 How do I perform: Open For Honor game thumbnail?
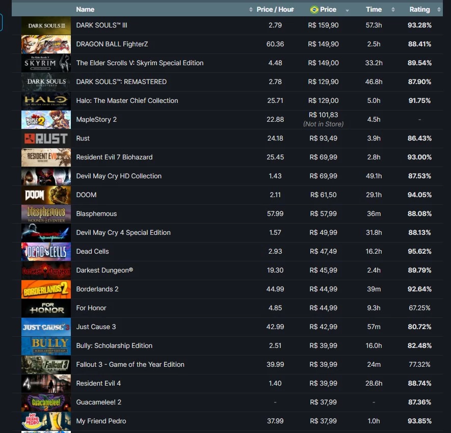click(x=46, y=308)
